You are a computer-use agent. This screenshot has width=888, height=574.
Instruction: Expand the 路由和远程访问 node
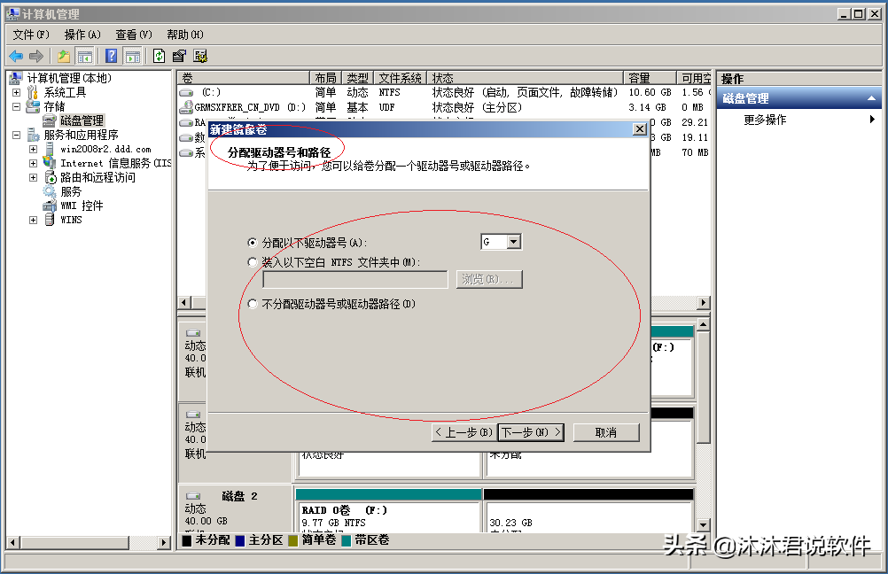(x=34, y=177)
